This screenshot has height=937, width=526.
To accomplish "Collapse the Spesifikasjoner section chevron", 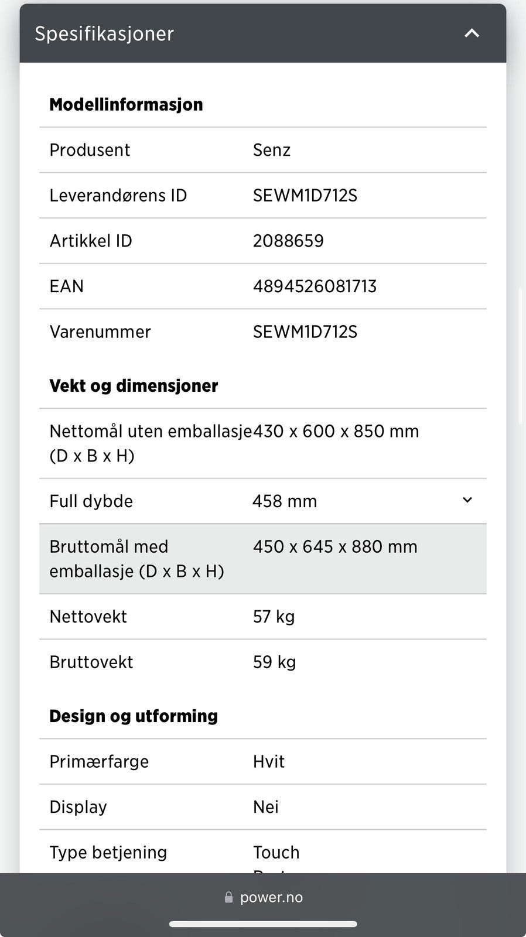I will coord(472,33).
